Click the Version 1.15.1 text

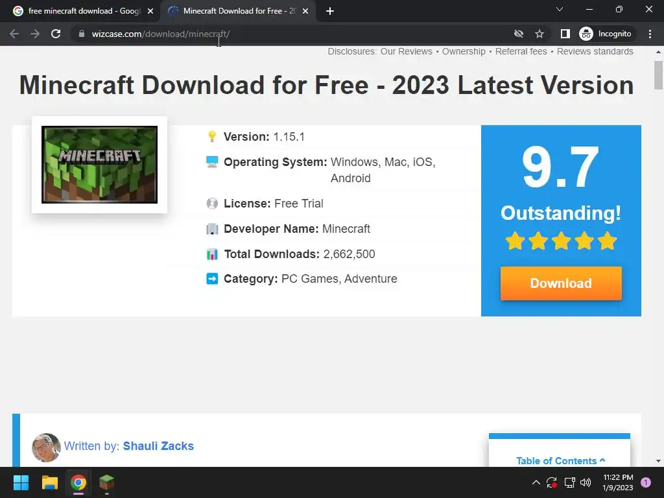pos(264,137)
